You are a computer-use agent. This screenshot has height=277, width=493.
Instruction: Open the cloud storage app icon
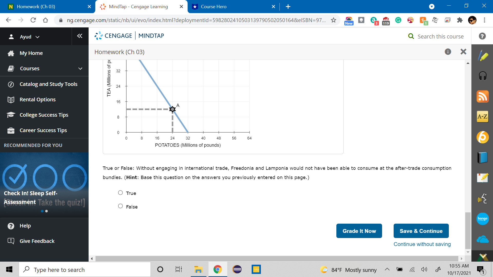point(483,239)
